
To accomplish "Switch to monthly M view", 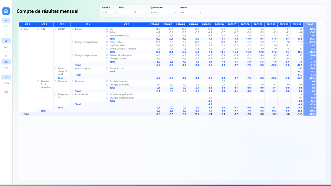I will (6, 20).
